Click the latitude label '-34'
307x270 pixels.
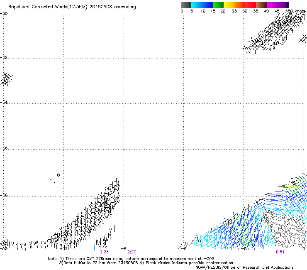click(x=4, y=102)
